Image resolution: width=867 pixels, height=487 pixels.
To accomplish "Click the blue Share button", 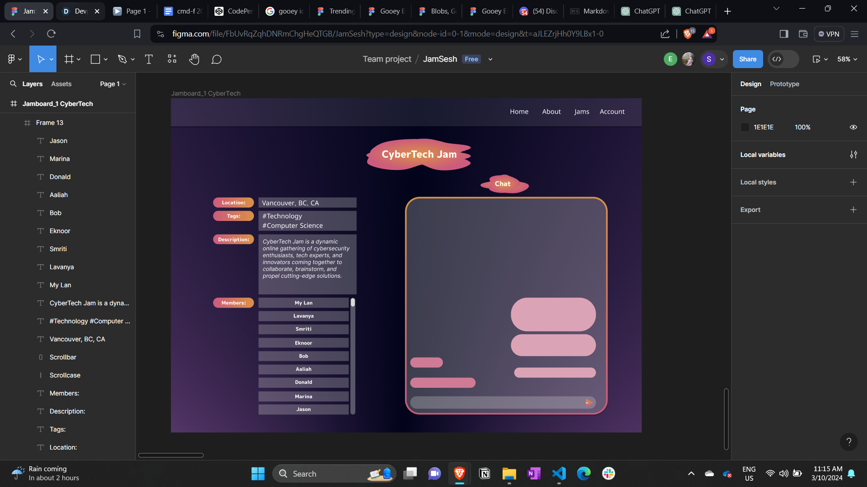I will (x=747, y=59).
